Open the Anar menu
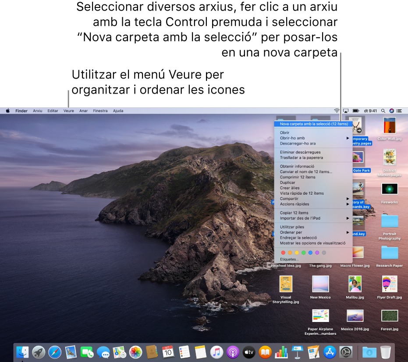408x362 pixels. tap(84, 111)
